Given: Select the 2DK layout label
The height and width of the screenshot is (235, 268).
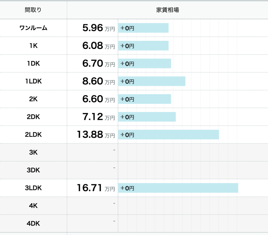Looking at the screenshot, I should coord(33,117).
